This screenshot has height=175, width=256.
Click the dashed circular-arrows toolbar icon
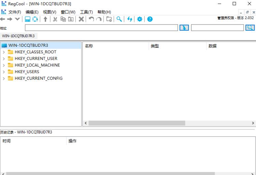[x=35, y=19]
